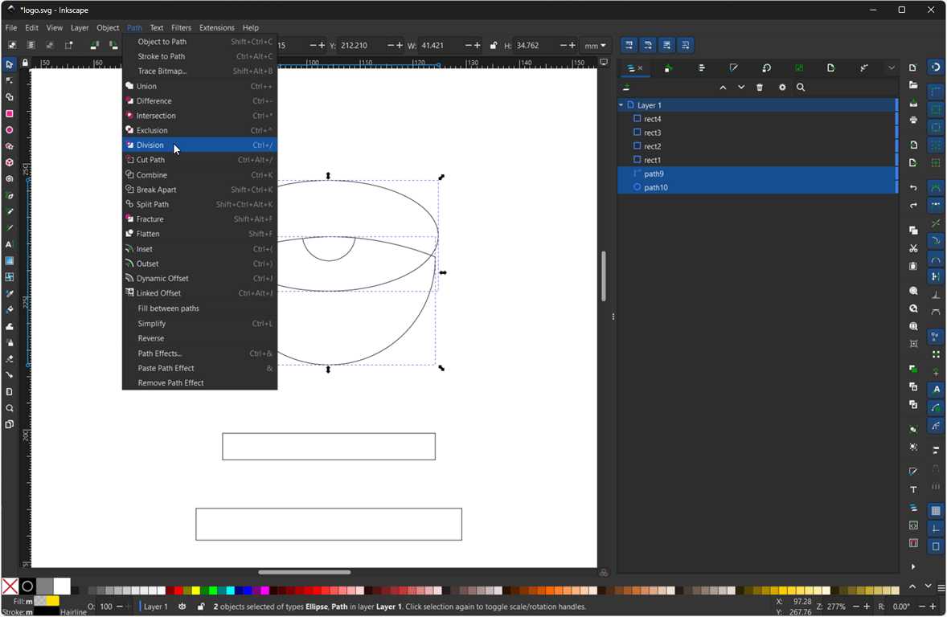Open the palette menu at right end

point(941,587)
